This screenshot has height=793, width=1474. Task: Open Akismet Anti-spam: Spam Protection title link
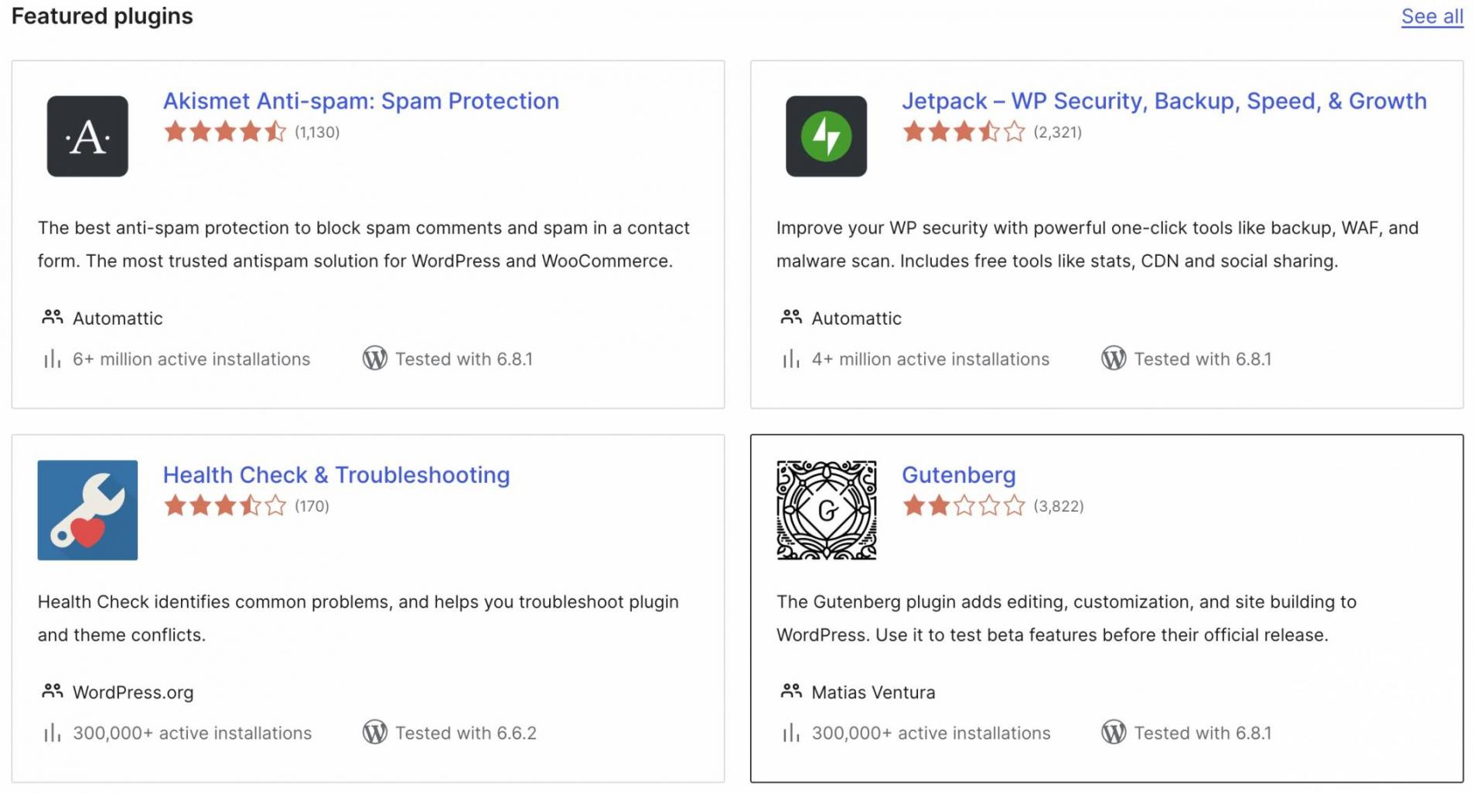pyautogui.click(x=360, y=101)
